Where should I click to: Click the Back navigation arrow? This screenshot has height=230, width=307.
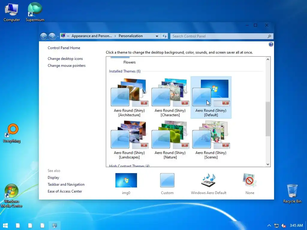pos(44,36)
